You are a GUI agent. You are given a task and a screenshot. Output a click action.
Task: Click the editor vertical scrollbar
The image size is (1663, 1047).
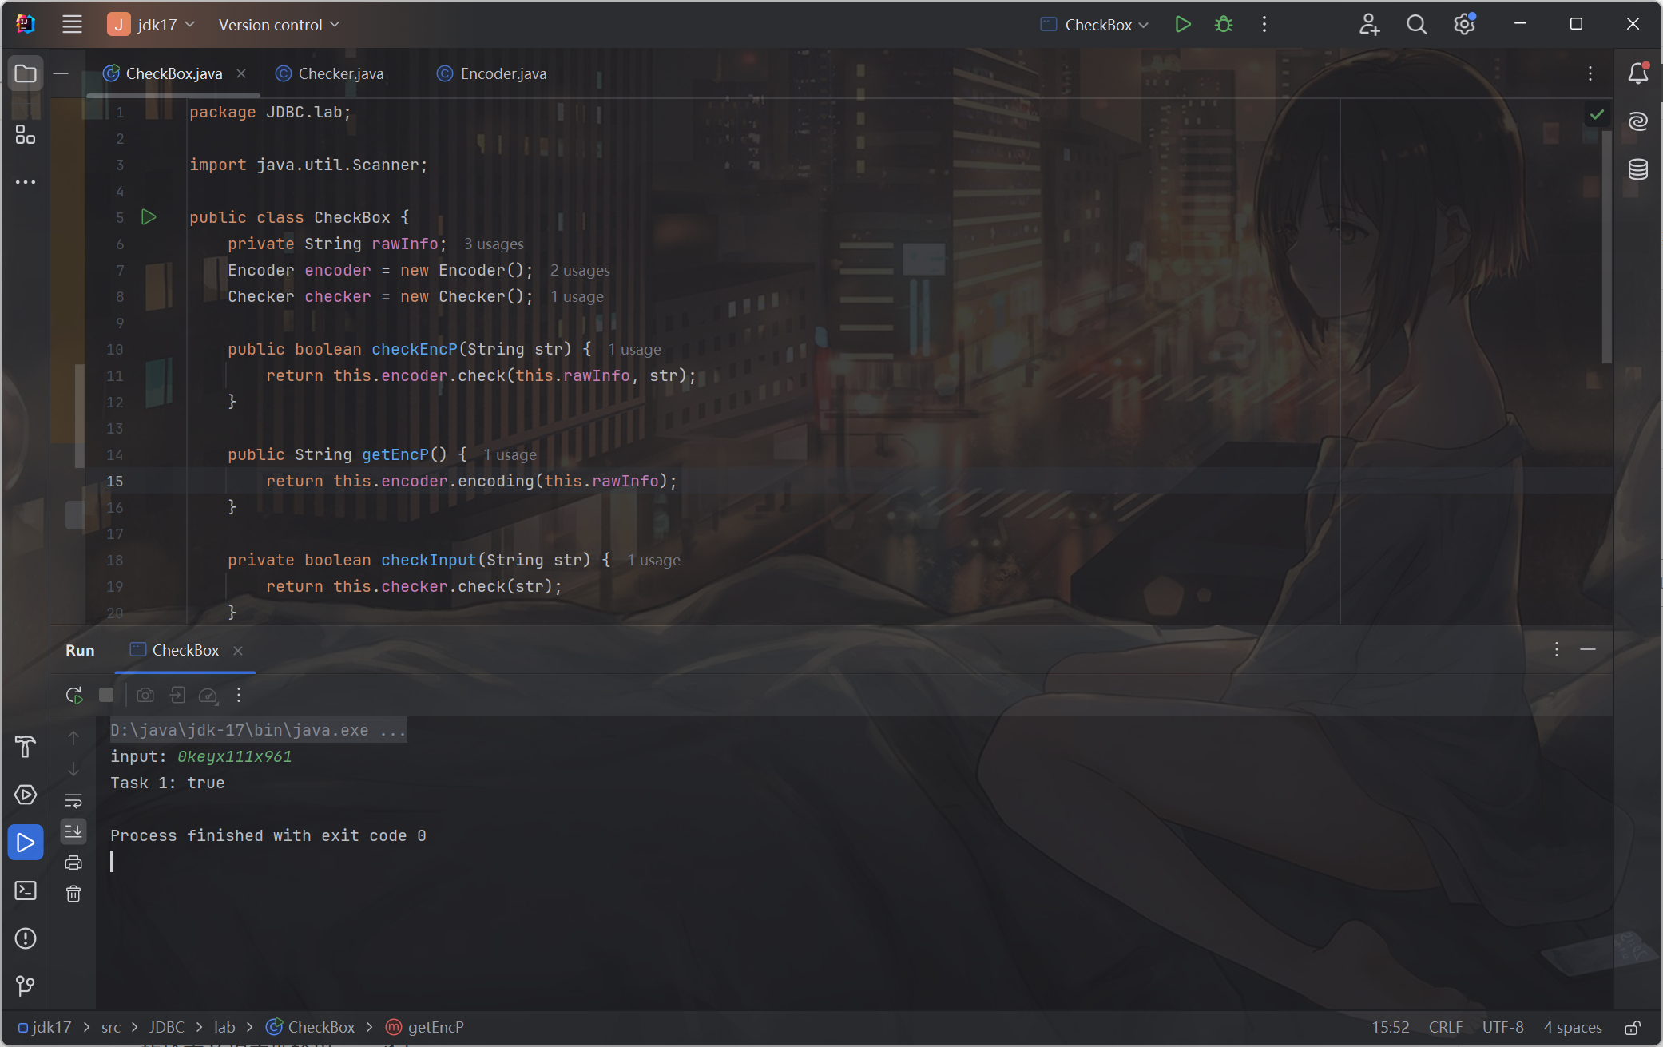coord(1606,248)
